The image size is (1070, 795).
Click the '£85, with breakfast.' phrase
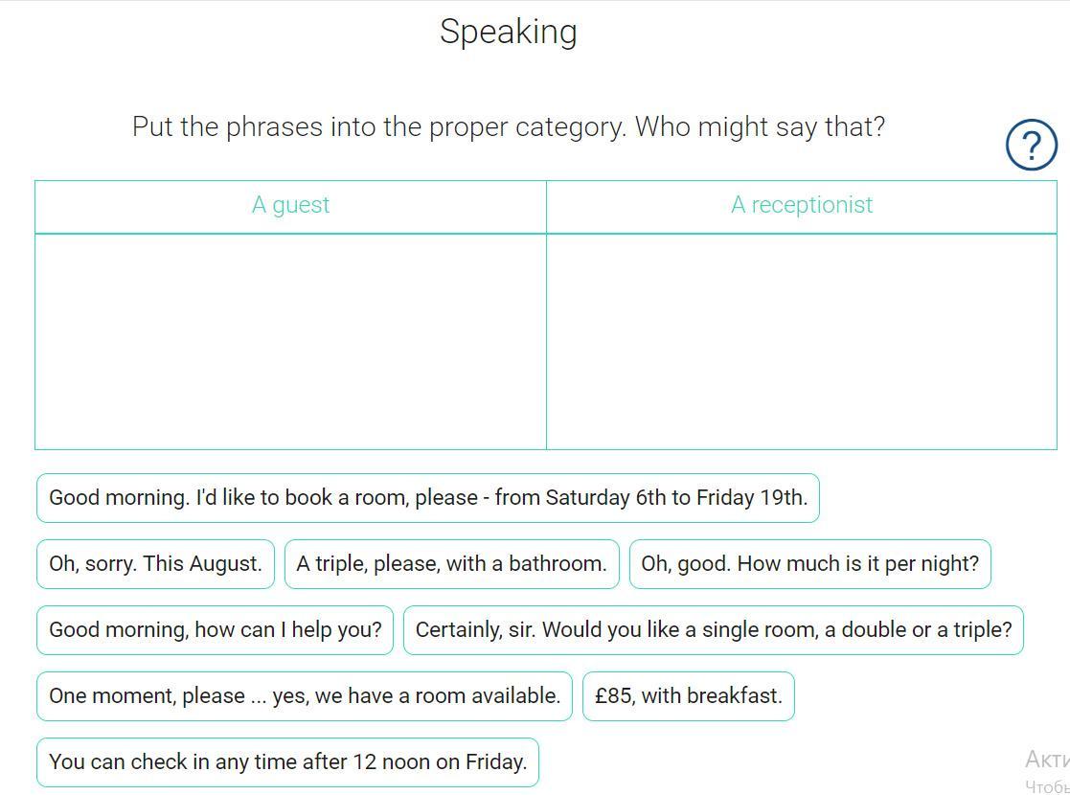coord(688,696)
